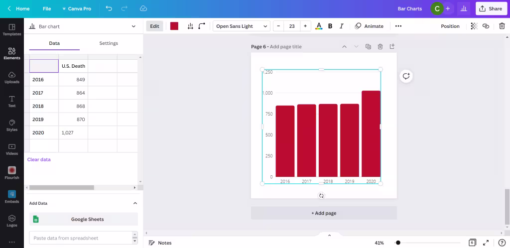Screen dimensions: 510x248
Task: Click the red bar color swatch
Action: 174,26
